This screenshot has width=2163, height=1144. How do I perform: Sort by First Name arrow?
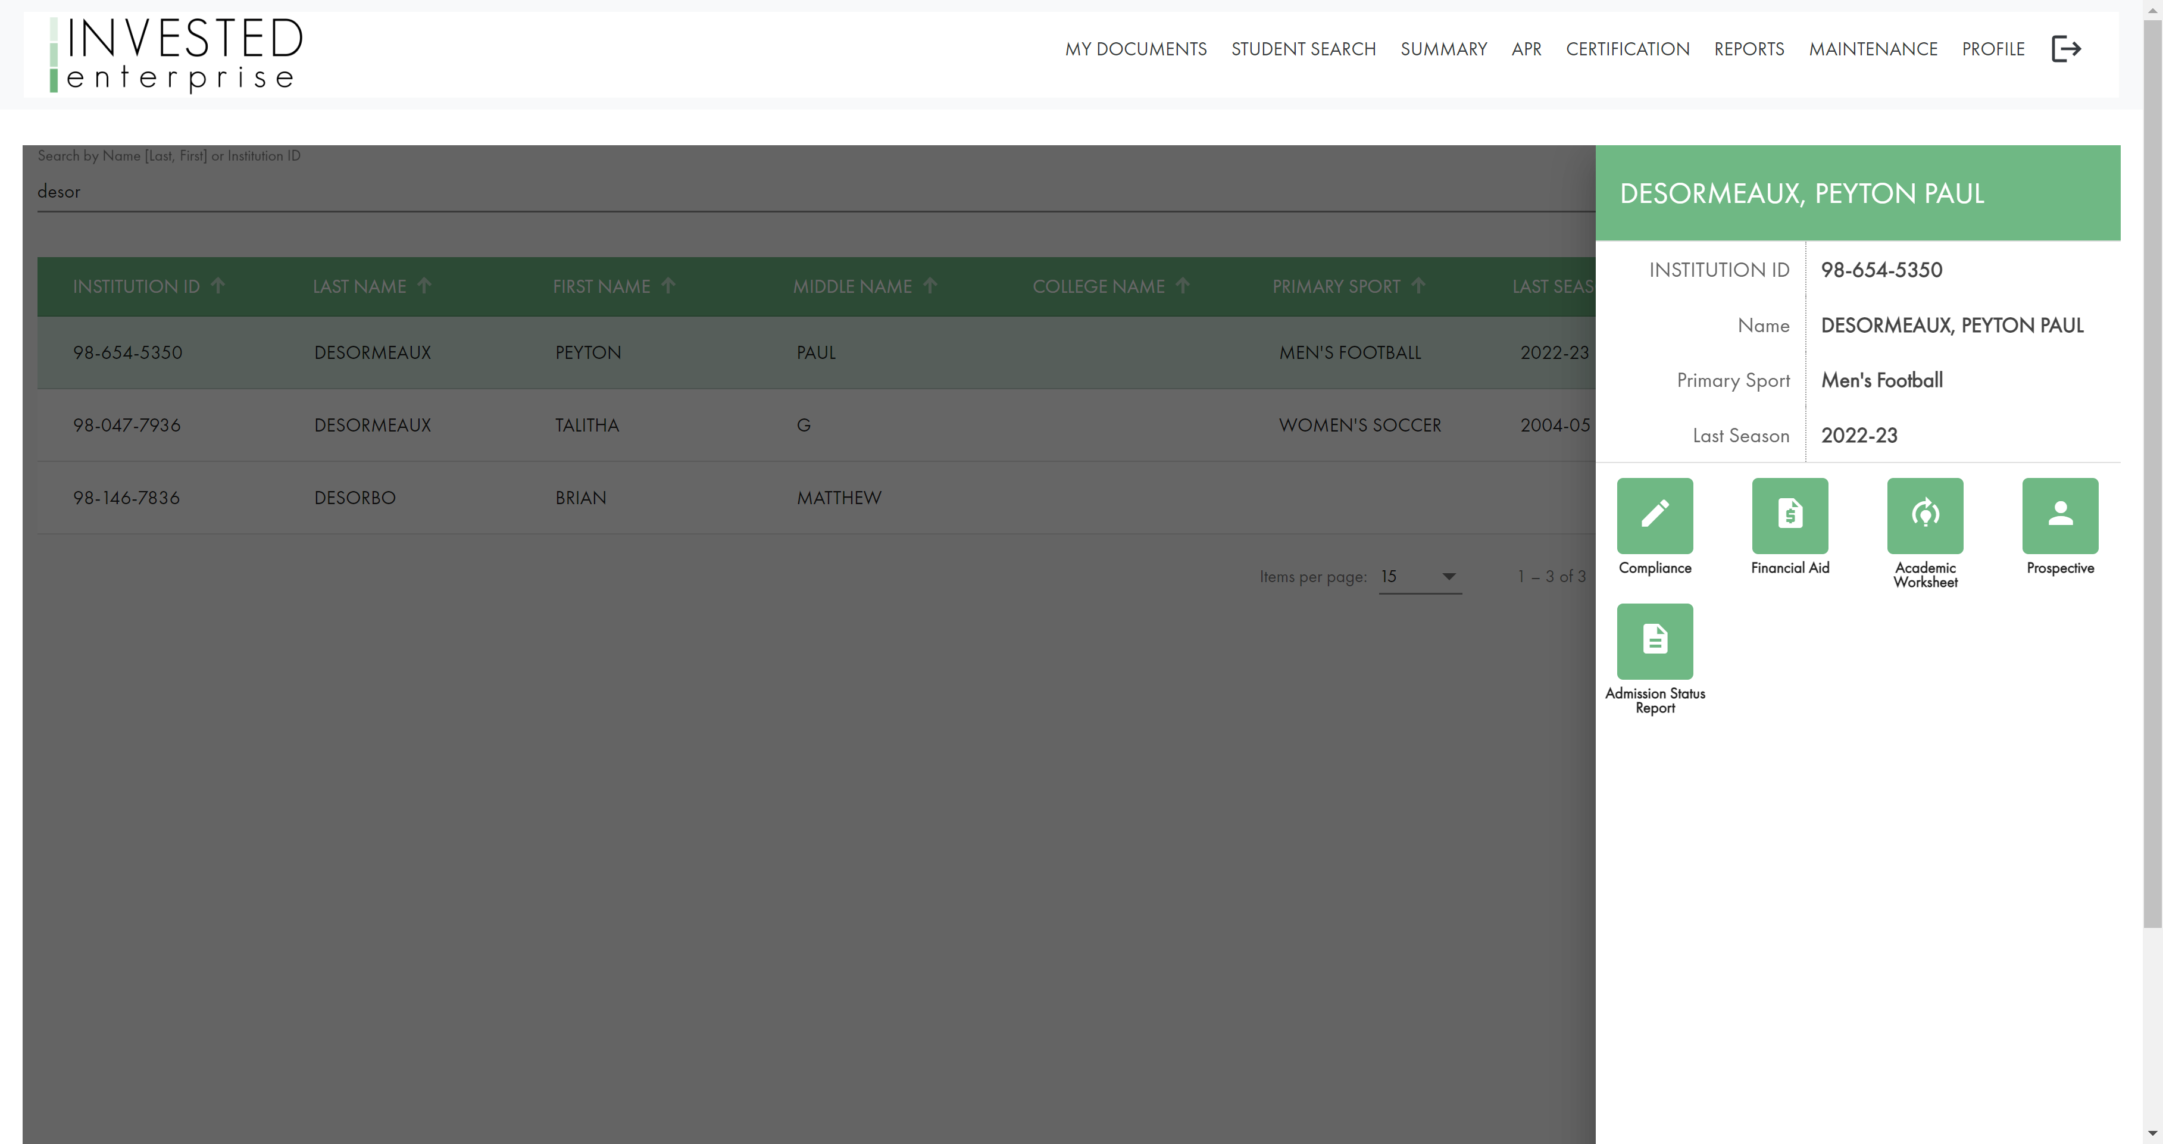tap(668, 286)
